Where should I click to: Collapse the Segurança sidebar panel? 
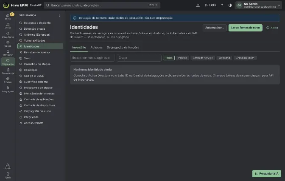tap(59, 15)
